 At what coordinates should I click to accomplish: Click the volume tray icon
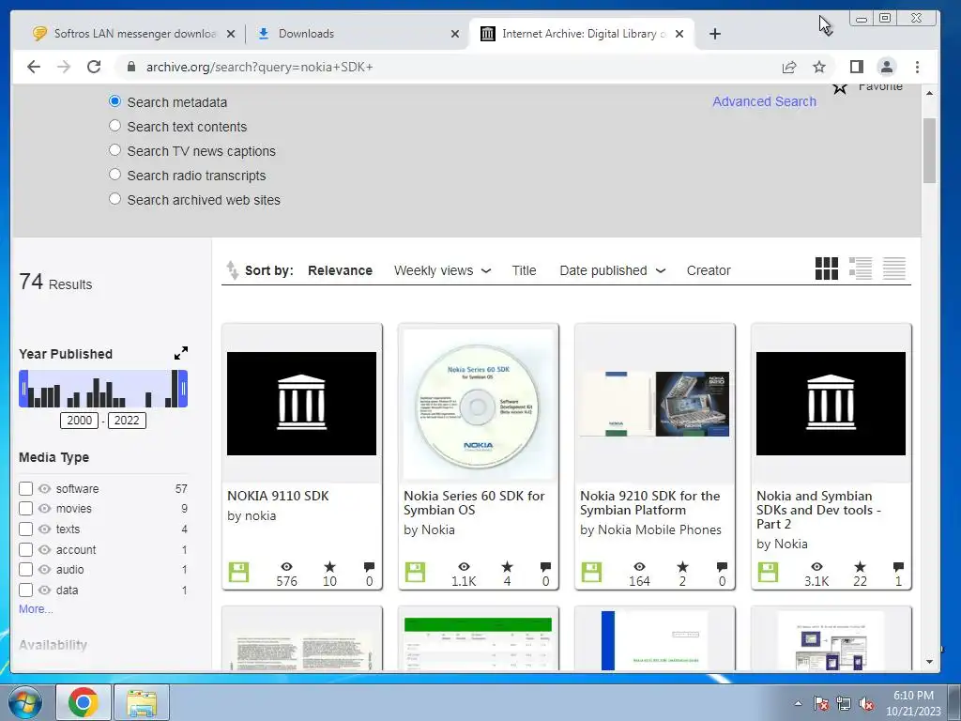[866, 704]
